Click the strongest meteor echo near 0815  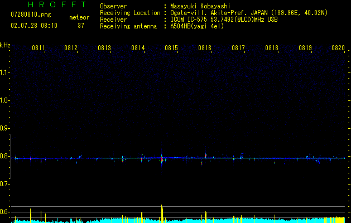click(162, 158)
